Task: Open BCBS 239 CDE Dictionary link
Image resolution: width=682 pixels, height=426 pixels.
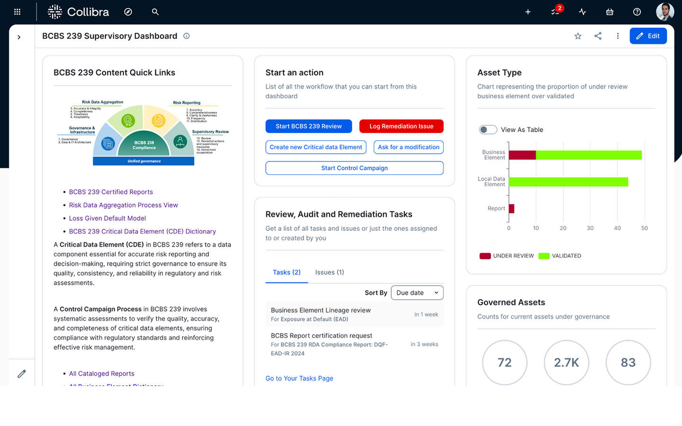Action: coord(143,231)
